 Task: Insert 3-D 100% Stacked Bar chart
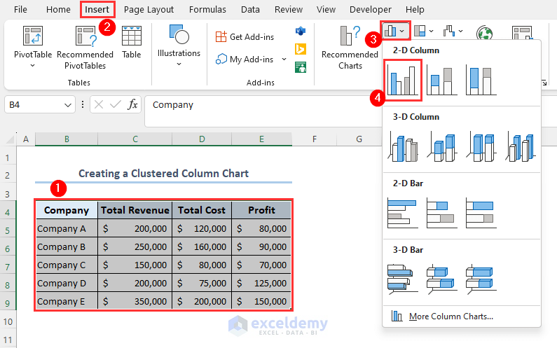click(x=481, y=279)
